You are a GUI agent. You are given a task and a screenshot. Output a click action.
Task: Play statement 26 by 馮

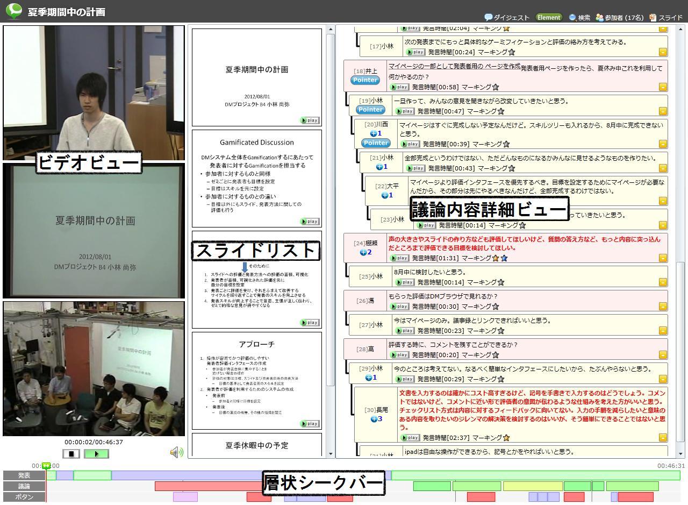pos(399,307)
